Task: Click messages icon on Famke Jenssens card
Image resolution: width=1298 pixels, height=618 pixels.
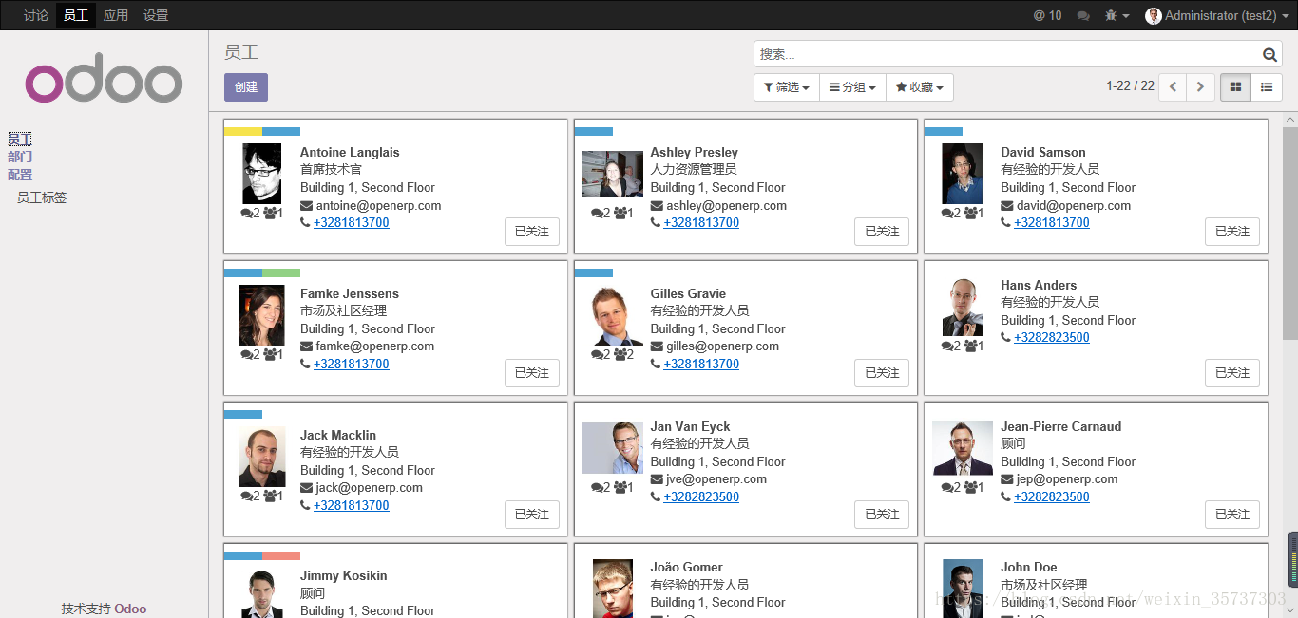Action: click(x=247, y=355)
